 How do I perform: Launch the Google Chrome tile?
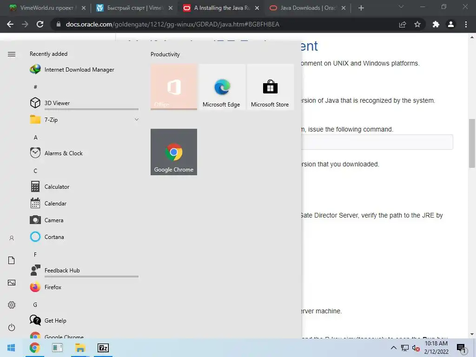174,152
